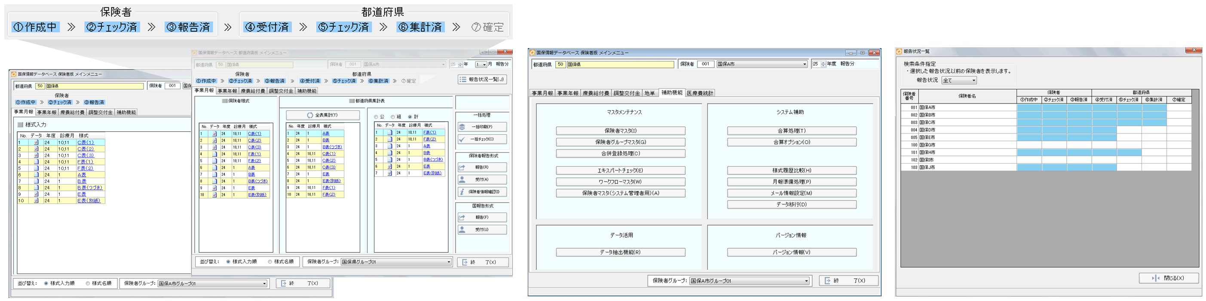Click the 一括印刷(P) button in 都道府県版 window

point(482,127)
